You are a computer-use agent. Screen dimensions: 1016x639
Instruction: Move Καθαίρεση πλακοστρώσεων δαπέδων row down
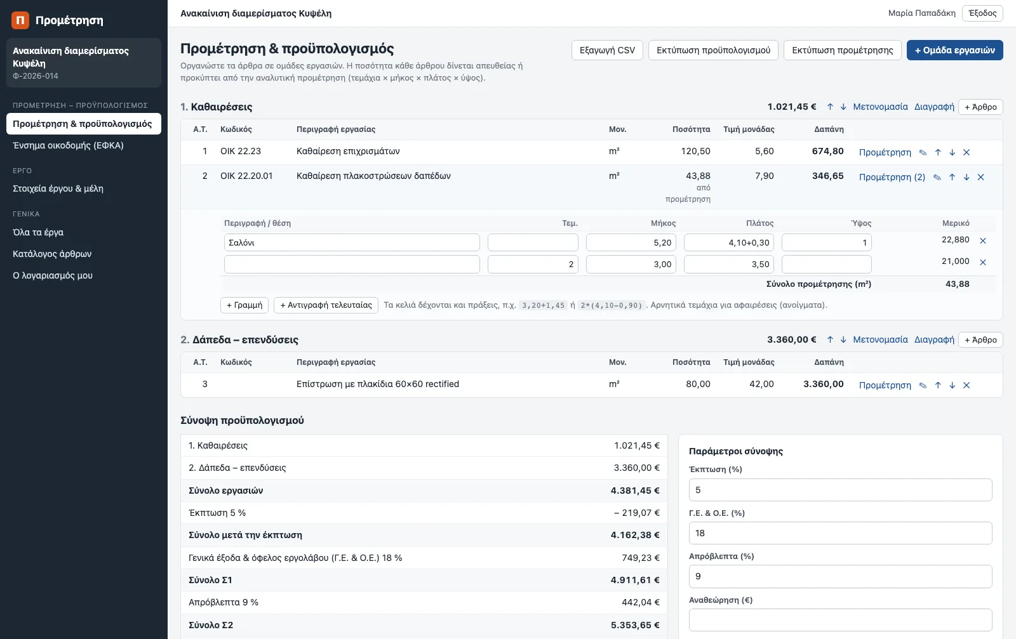coord(966,177)
